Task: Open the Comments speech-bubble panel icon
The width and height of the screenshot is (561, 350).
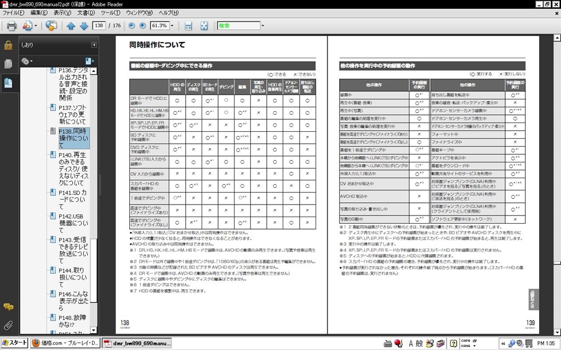Action: (8, 307)
